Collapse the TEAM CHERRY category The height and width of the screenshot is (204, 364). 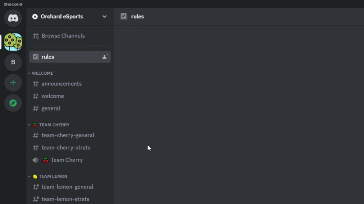(54, 125)
